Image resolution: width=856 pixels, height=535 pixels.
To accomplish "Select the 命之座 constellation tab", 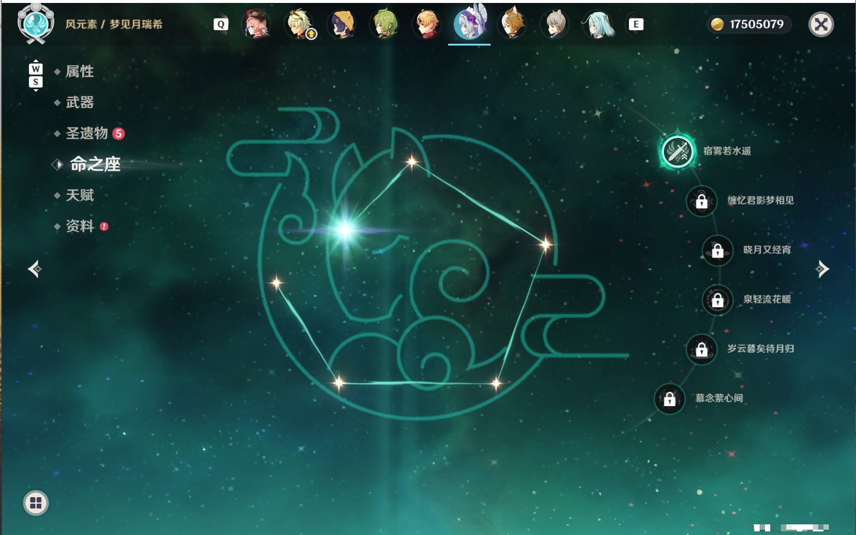I will (95, 164).
